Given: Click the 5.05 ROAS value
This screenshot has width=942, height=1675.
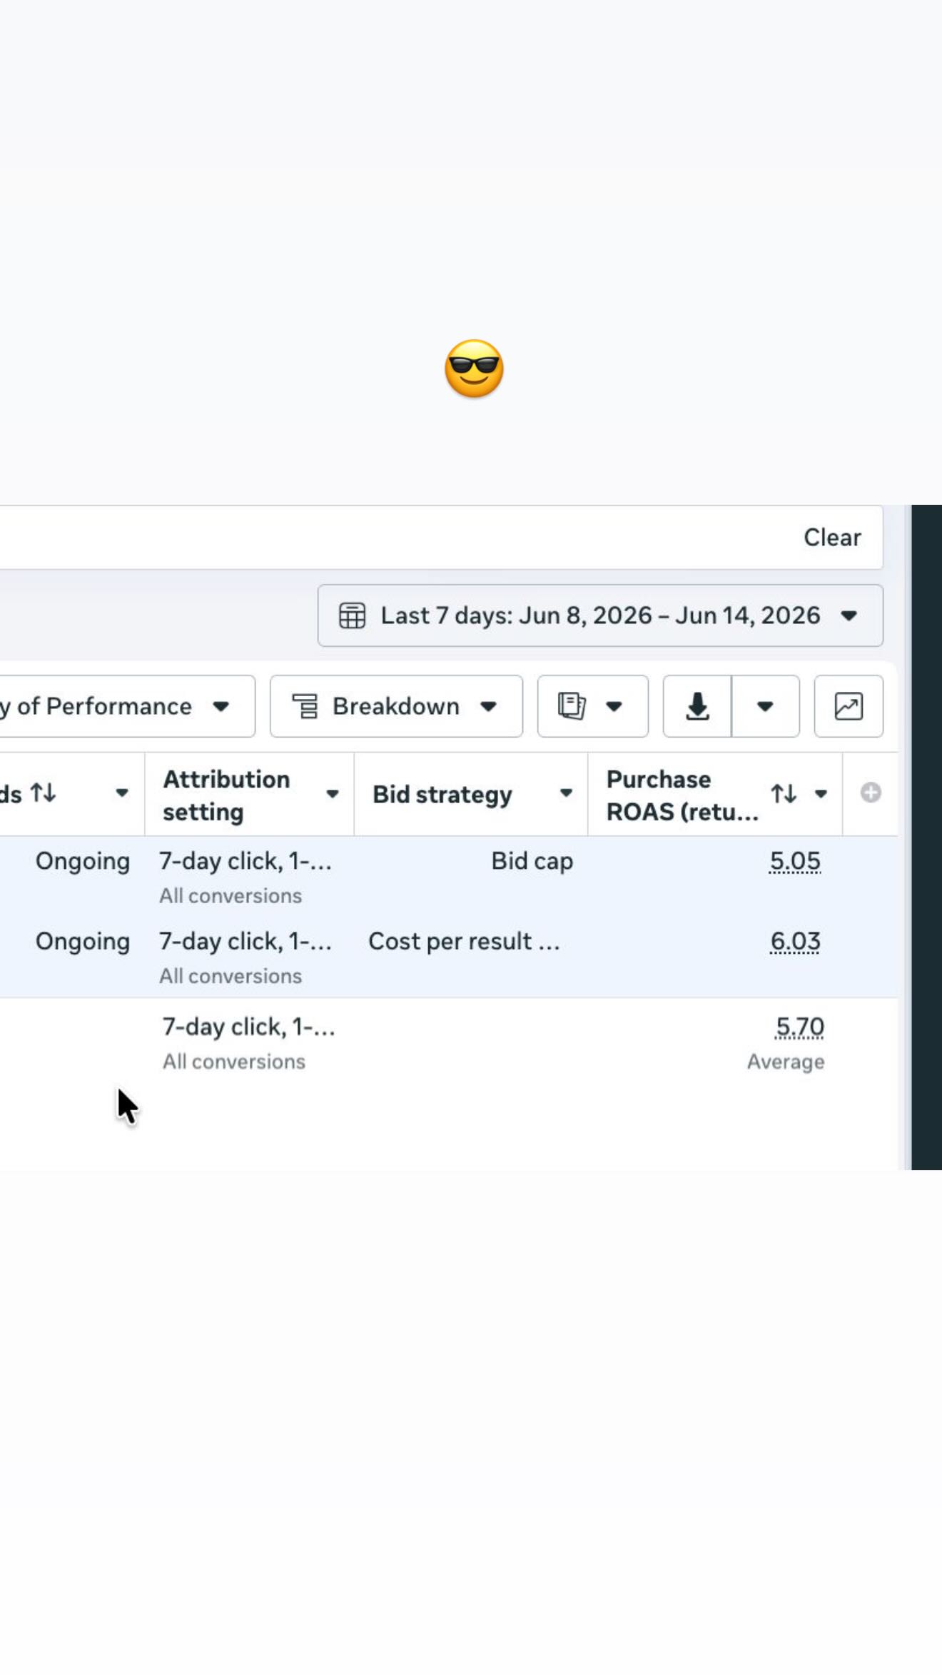Looking at the screenshot, I should point(795,861).
